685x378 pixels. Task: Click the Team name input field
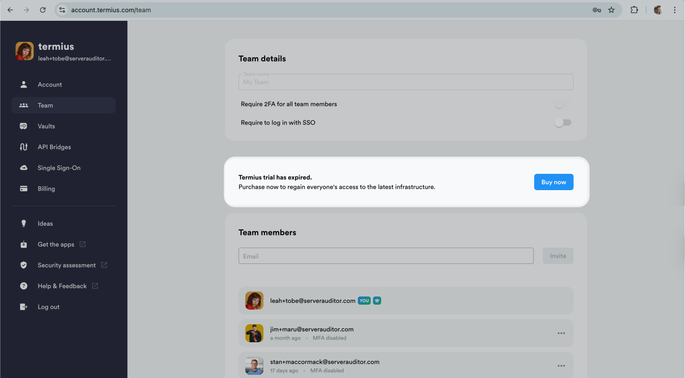(x=406, y=82)
